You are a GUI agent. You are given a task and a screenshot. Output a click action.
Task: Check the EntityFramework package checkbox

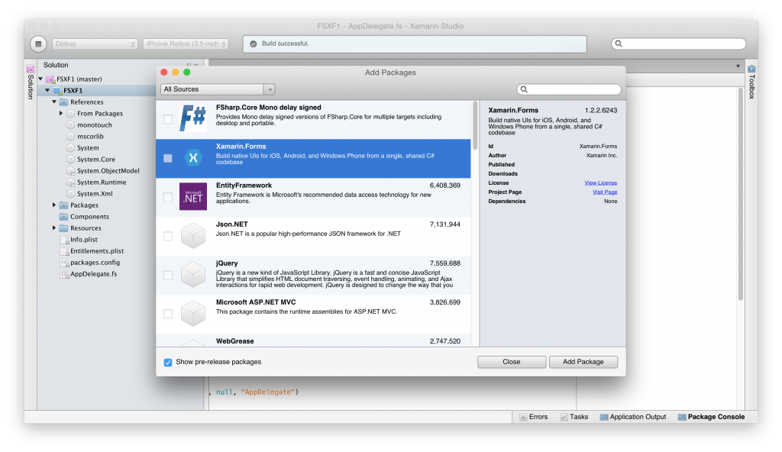tap(168, 197)
